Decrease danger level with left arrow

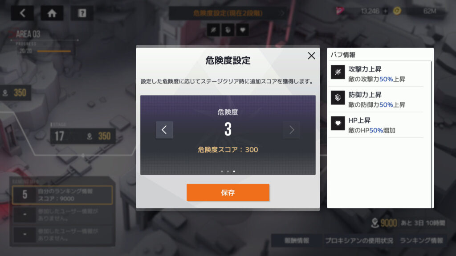coord(164,130)
